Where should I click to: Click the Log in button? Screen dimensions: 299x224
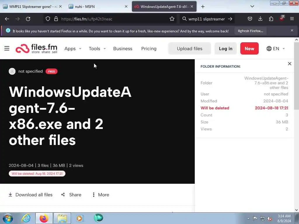tap(226, 49)
